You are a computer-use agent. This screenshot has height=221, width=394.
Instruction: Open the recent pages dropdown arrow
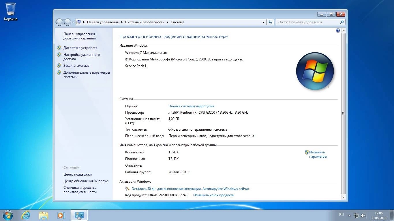73,22
